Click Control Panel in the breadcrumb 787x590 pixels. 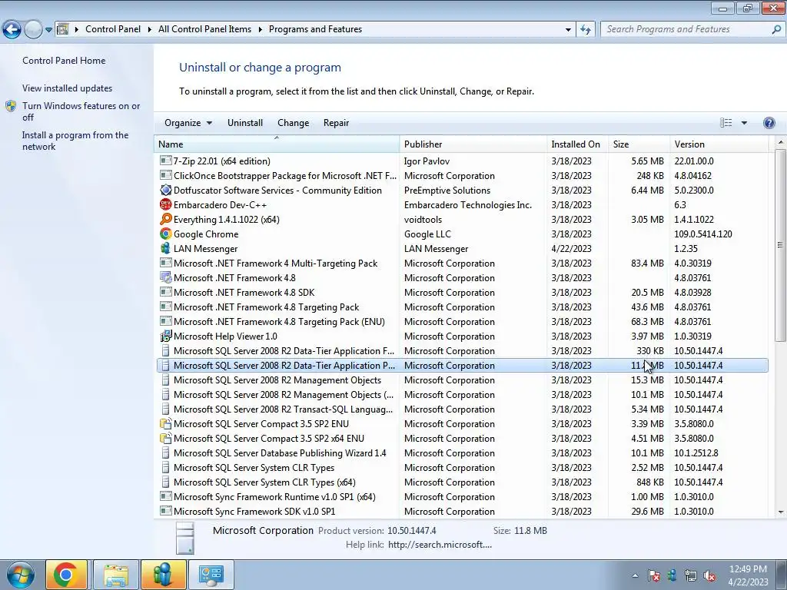click(113, 30)
